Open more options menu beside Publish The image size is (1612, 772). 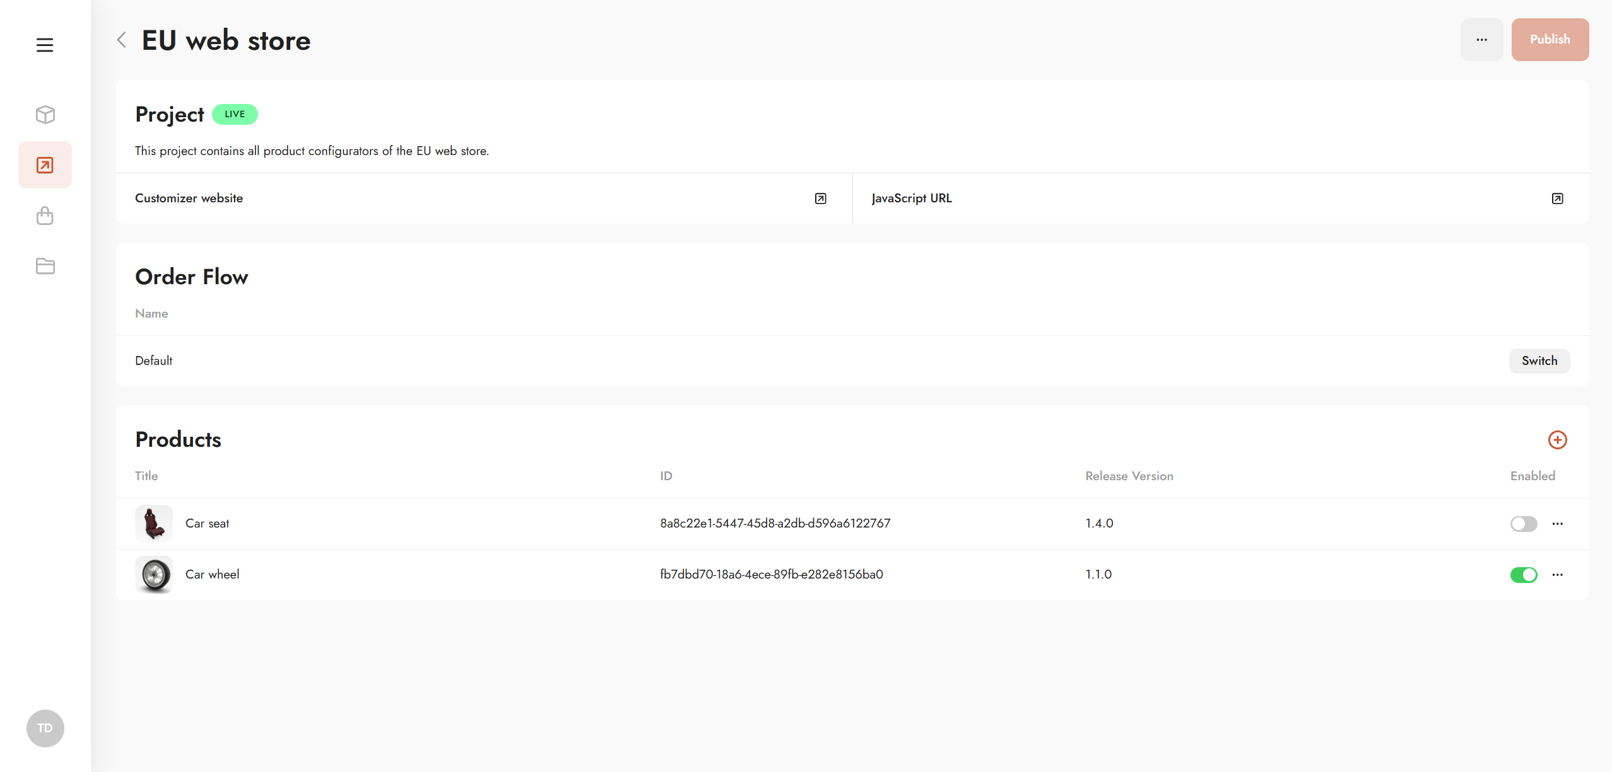coord(1481,40)
